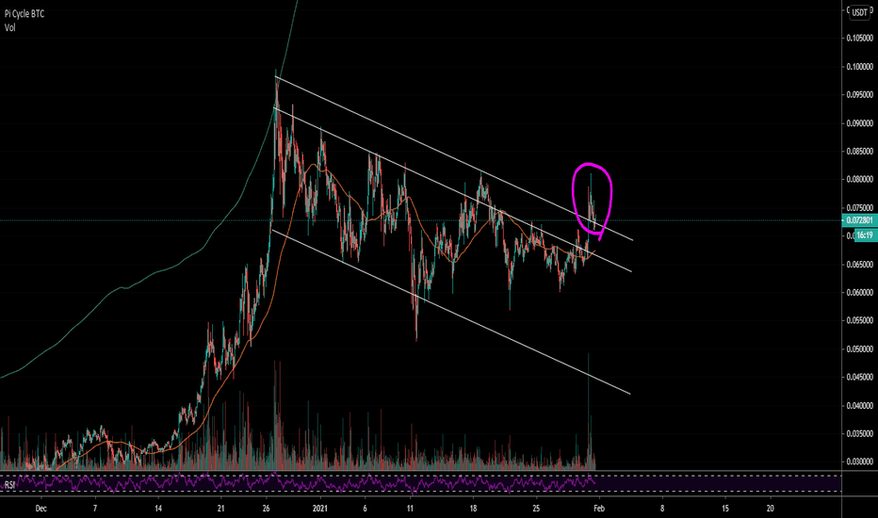The width and height of the screenshot is (878, 518).
Task: Click the 0.060000 price axis label
Action: pos(859,292)
